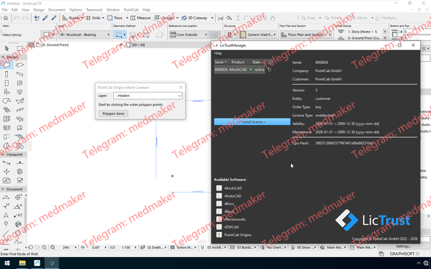
Task: Toggle the Trace reference
Action: pyautogui.click(x=115, y=18)
